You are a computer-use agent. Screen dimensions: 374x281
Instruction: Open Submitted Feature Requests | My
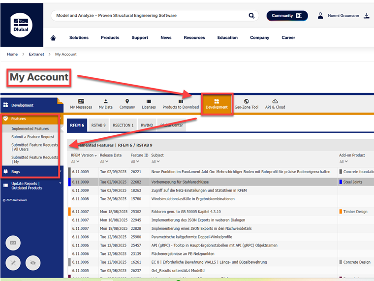pyautogui.click(x=34, y=159)
